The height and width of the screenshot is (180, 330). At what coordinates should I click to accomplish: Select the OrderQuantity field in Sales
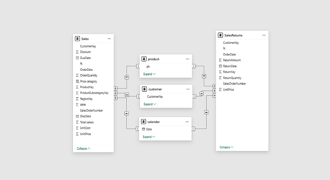88,75
